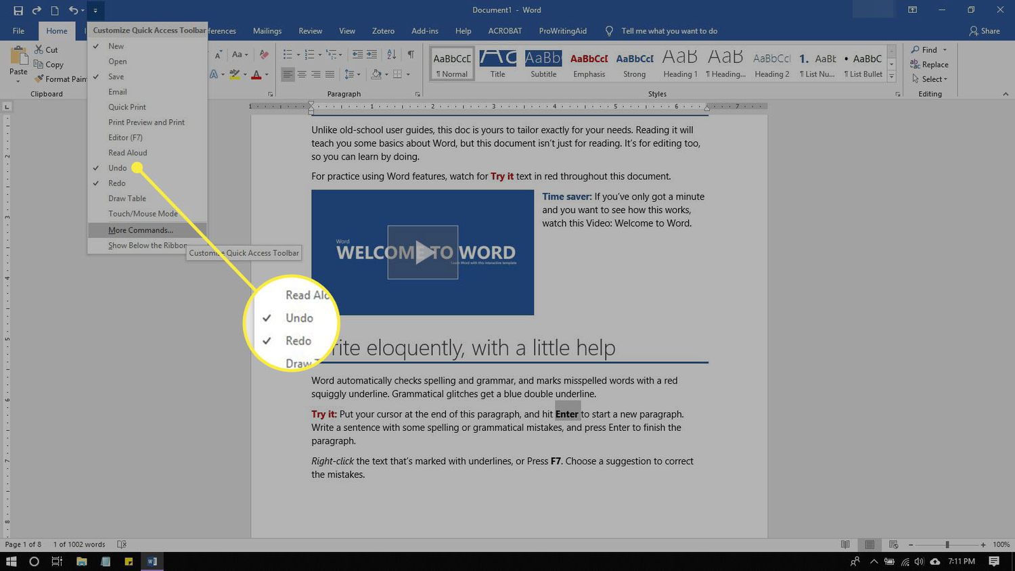The height and width of the screenshot is (571, 1015).
Task: Click the Undo arrow icon in title bar
Action: pos(73,10)
